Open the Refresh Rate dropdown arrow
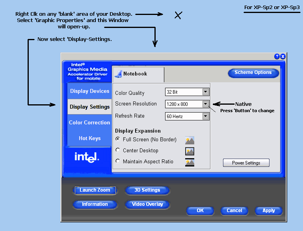303x231 pixels. click(206, 116)
